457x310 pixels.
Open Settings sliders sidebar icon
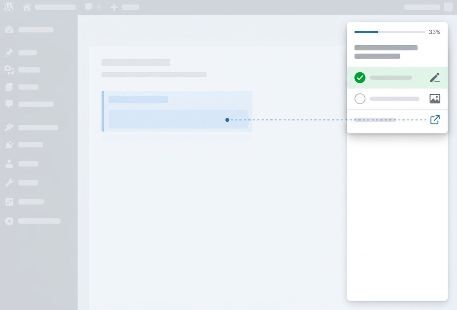[x=9, y=202]
